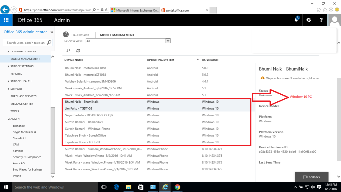This screenshot has height=192, width=341.
Task: Open the Select a view dropdown
Action: click(x=168, y=41)
